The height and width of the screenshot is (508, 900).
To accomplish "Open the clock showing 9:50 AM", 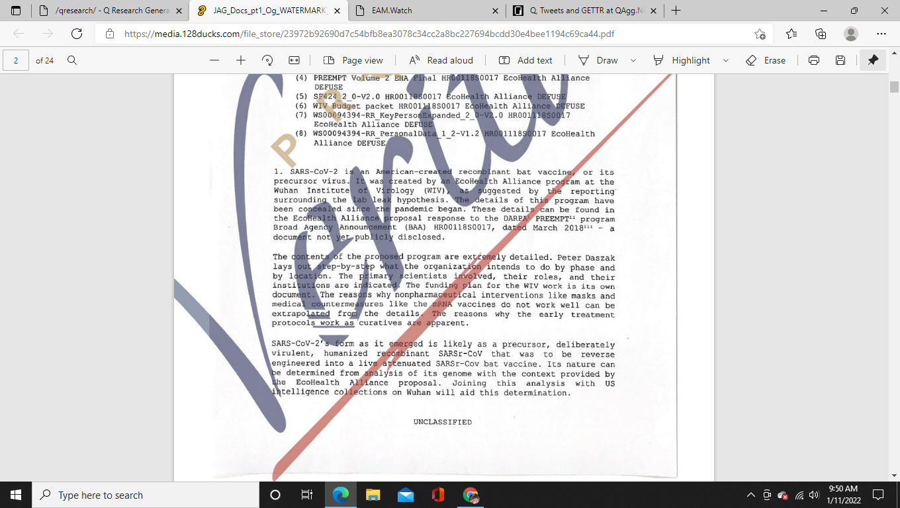I will (843, 495).
